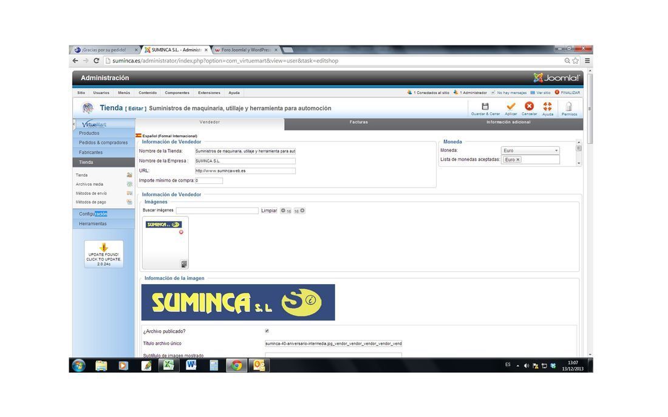Cancel editing with the Cancelar icon

tap(529, 106)
